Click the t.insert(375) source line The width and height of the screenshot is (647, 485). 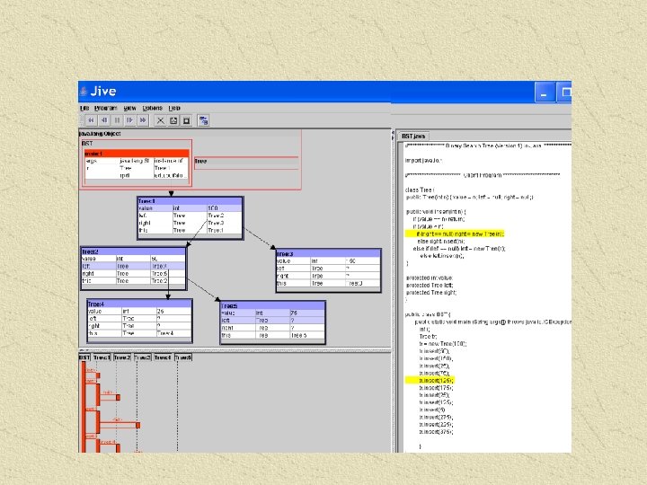pyautogui.click(x=436, y=432)
